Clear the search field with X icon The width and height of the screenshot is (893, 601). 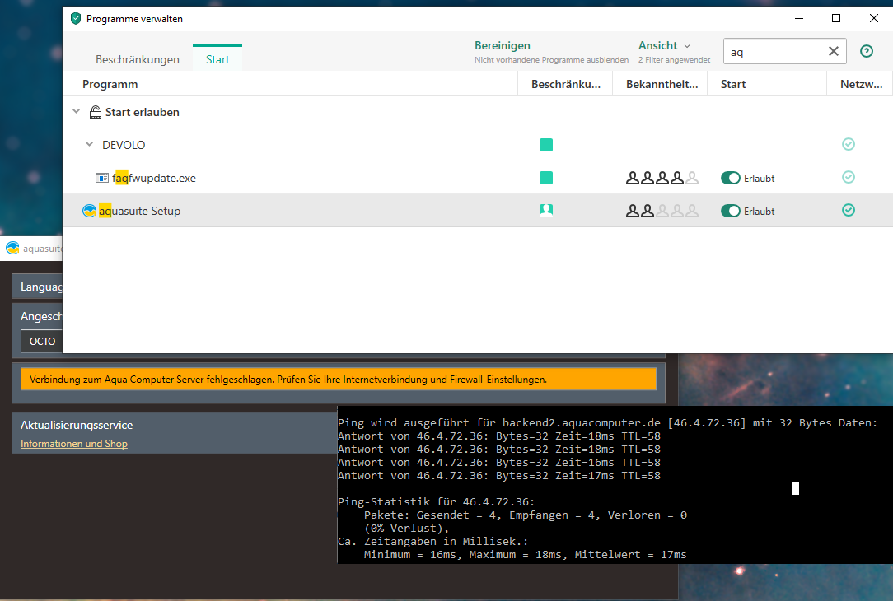pos(833,51)
